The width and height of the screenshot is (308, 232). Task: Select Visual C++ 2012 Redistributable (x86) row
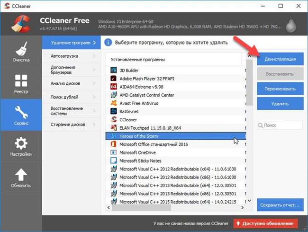pyautogui.click(x=176, y=177)
